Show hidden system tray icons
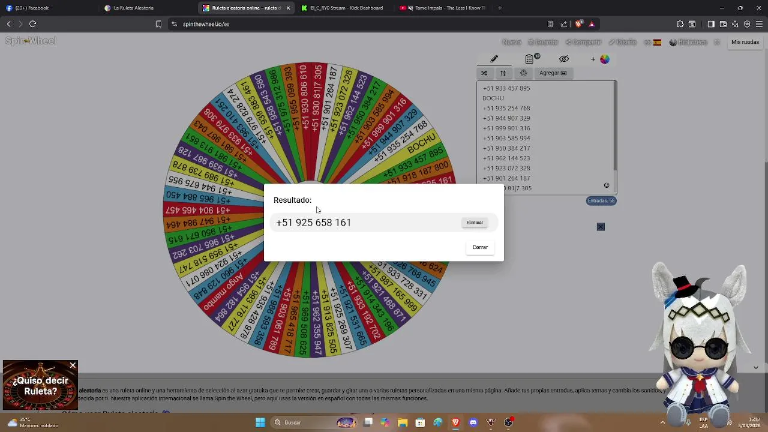768x432 pixels. [x=662, y=422]
